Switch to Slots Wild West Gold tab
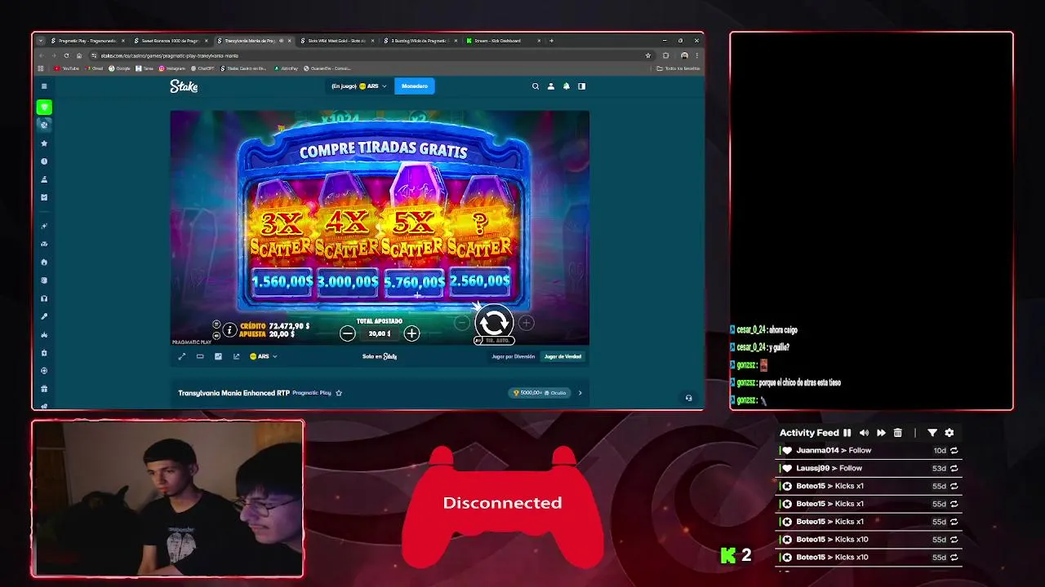The image size is (1045, 587). [336, 41]
